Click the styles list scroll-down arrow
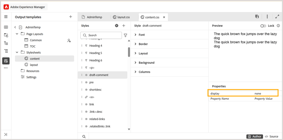283x140 pixels. tap(129, 129)
